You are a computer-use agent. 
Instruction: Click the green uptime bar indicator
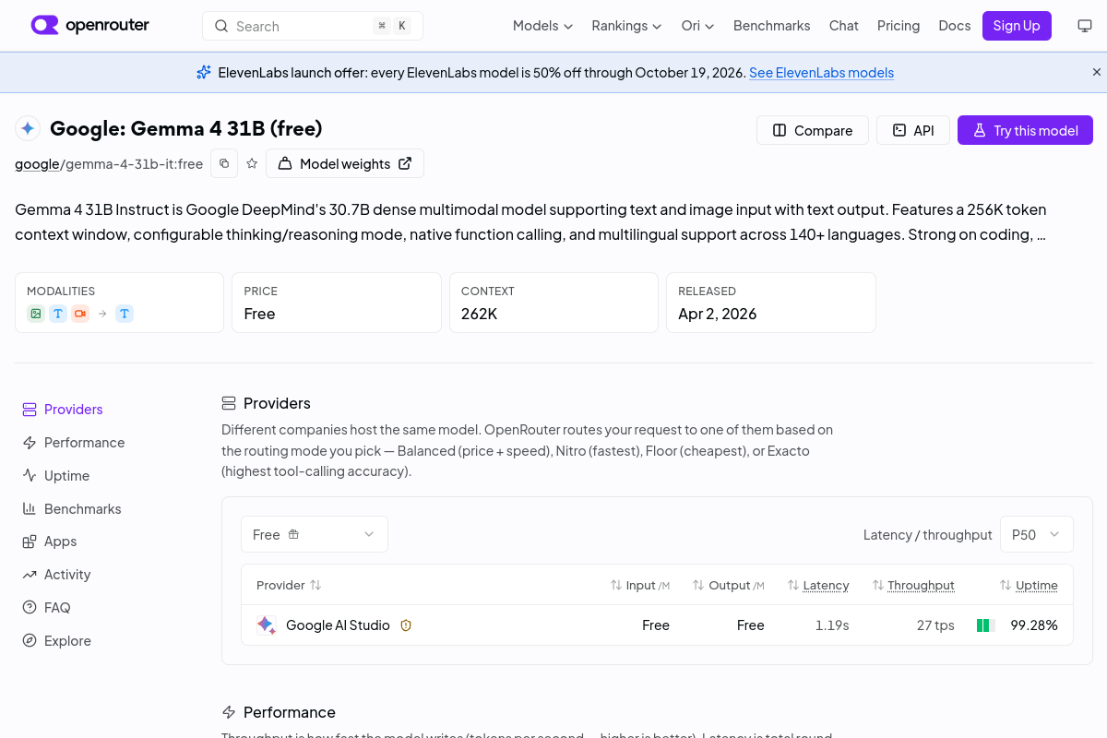[985, 625]
